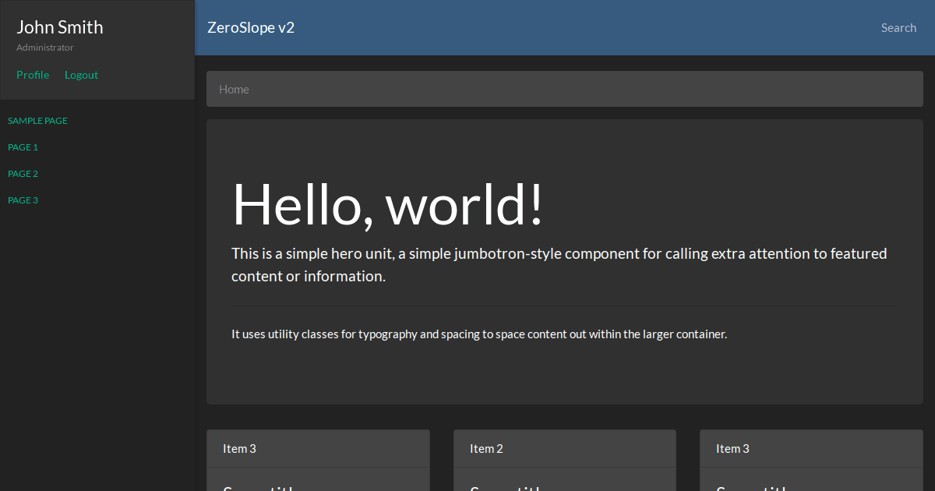Click the Home breadcrumb
The width and height of the screenshot is (935, 491).
234,89
